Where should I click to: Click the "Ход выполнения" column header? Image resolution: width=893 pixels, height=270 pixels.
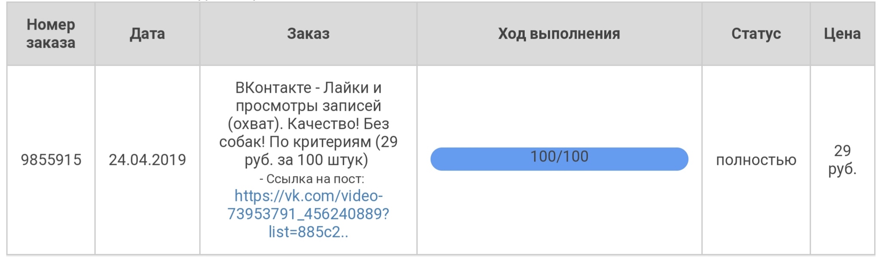pyautogui.click(x=559, y=33)
